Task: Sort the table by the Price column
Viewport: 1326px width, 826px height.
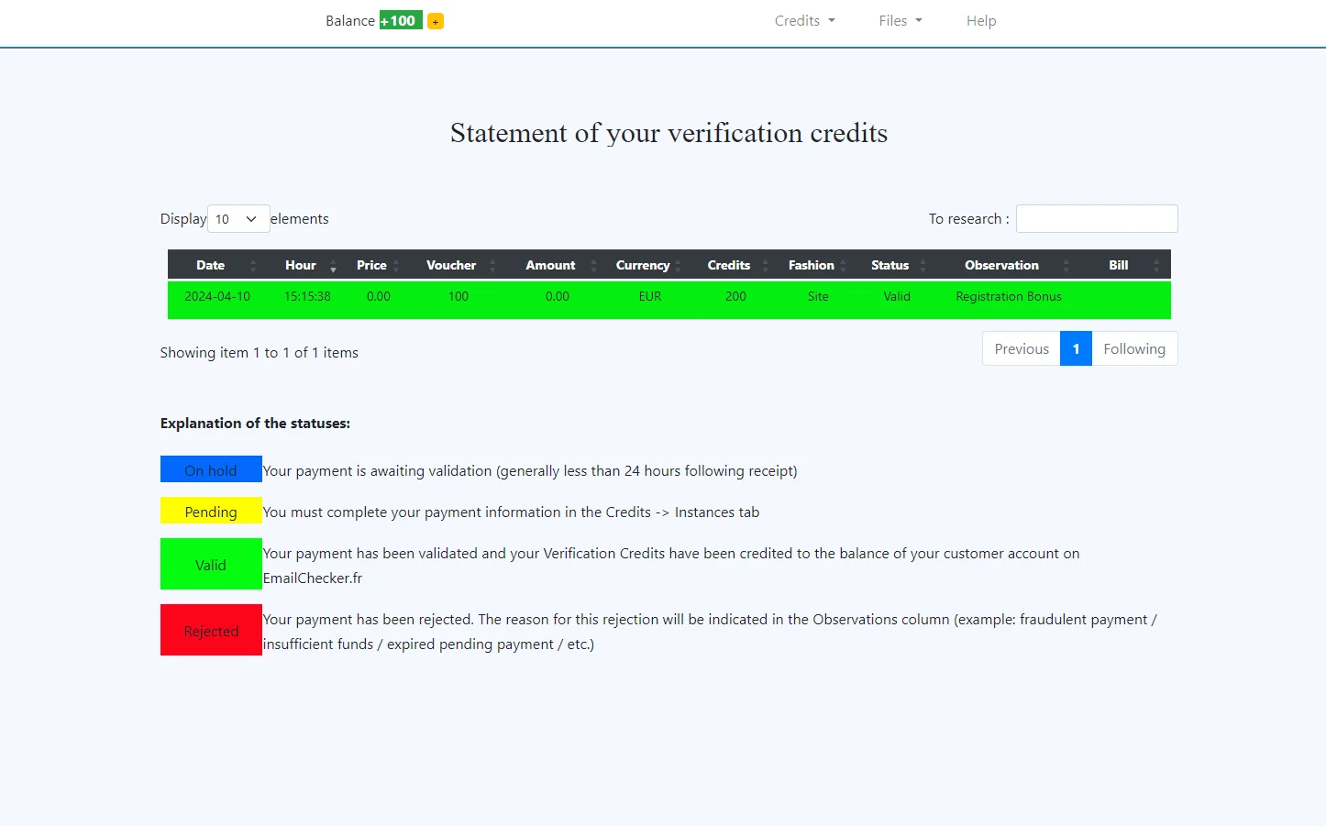Action: (370, 265)
